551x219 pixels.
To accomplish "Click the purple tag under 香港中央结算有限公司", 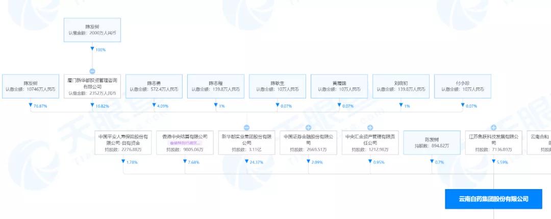I will 185,143.
